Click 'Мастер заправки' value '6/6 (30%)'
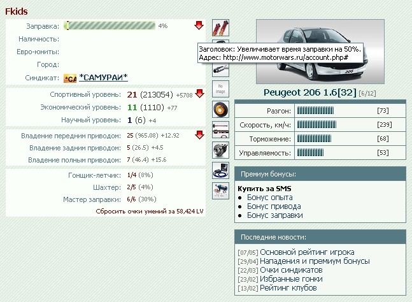 [141, 199]
